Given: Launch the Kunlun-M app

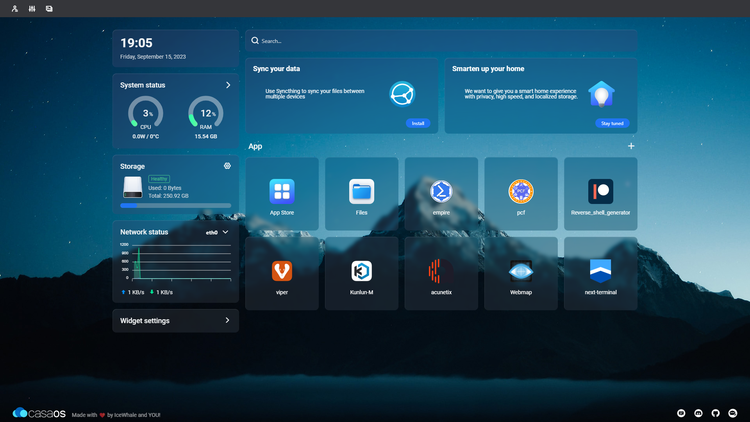Looking at the screenshot, I should pos(361,271).
